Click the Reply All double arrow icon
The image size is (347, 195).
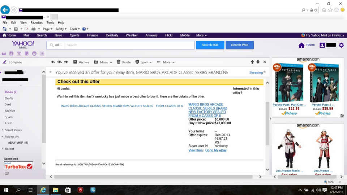pyautogui.click(x=59, y=62)
